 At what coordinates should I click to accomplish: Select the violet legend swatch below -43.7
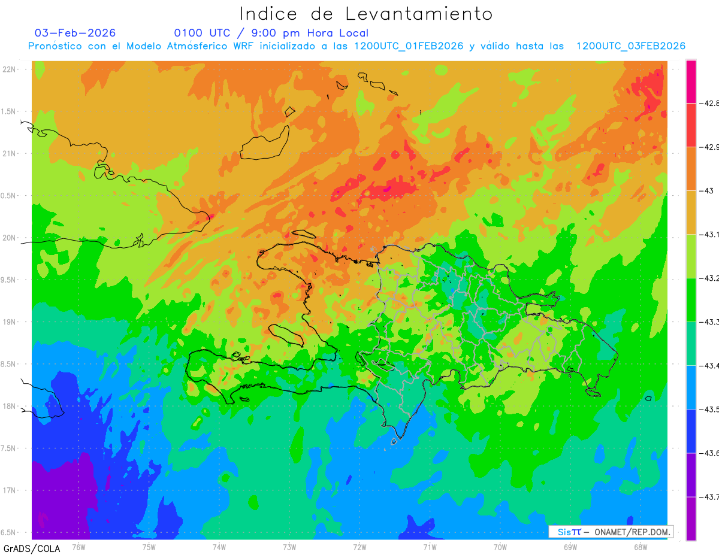(x=691, y=518)
